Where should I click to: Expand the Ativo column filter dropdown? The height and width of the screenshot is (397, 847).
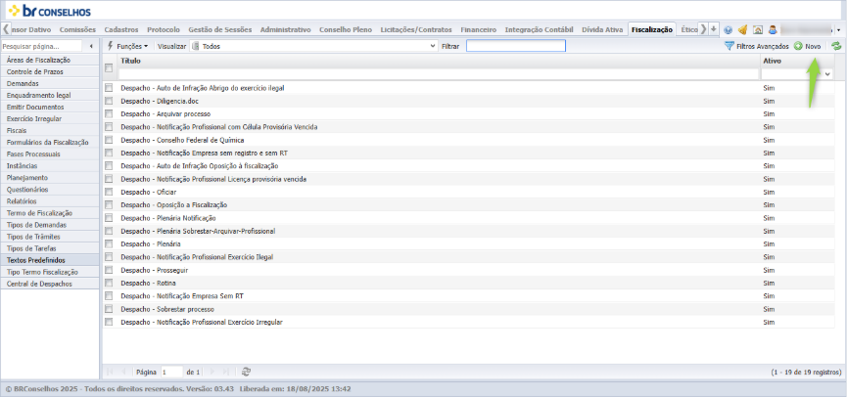point(828,74)
